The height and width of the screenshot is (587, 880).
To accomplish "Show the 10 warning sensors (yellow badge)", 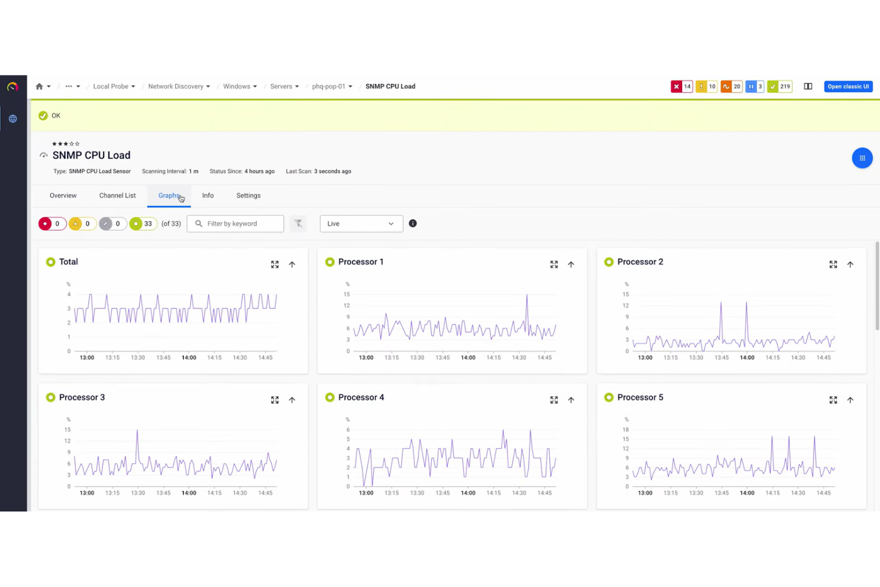I will click(x=706, y=86).
